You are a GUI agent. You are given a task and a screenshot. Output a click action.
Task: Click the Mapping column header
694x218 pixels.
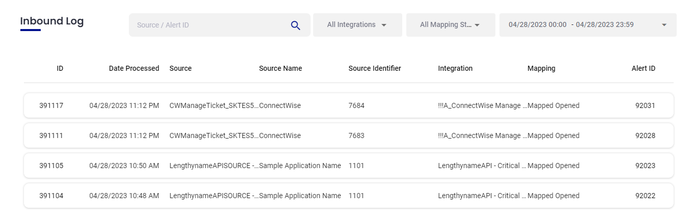pyautogui.click(x=541, y=68)
